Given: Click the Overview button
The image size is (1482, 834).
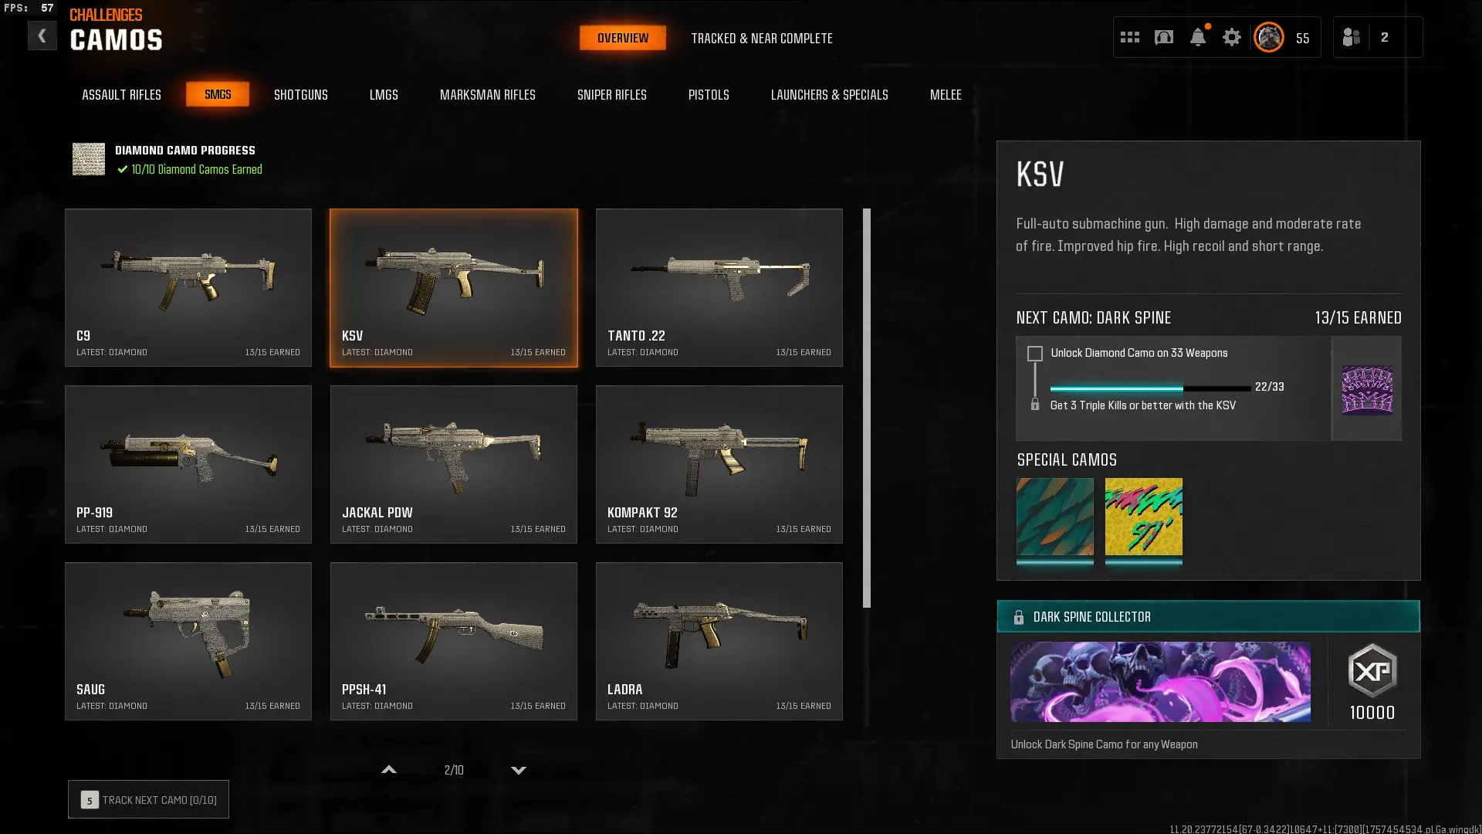Looking at the screenshot, I should (623, 38).
